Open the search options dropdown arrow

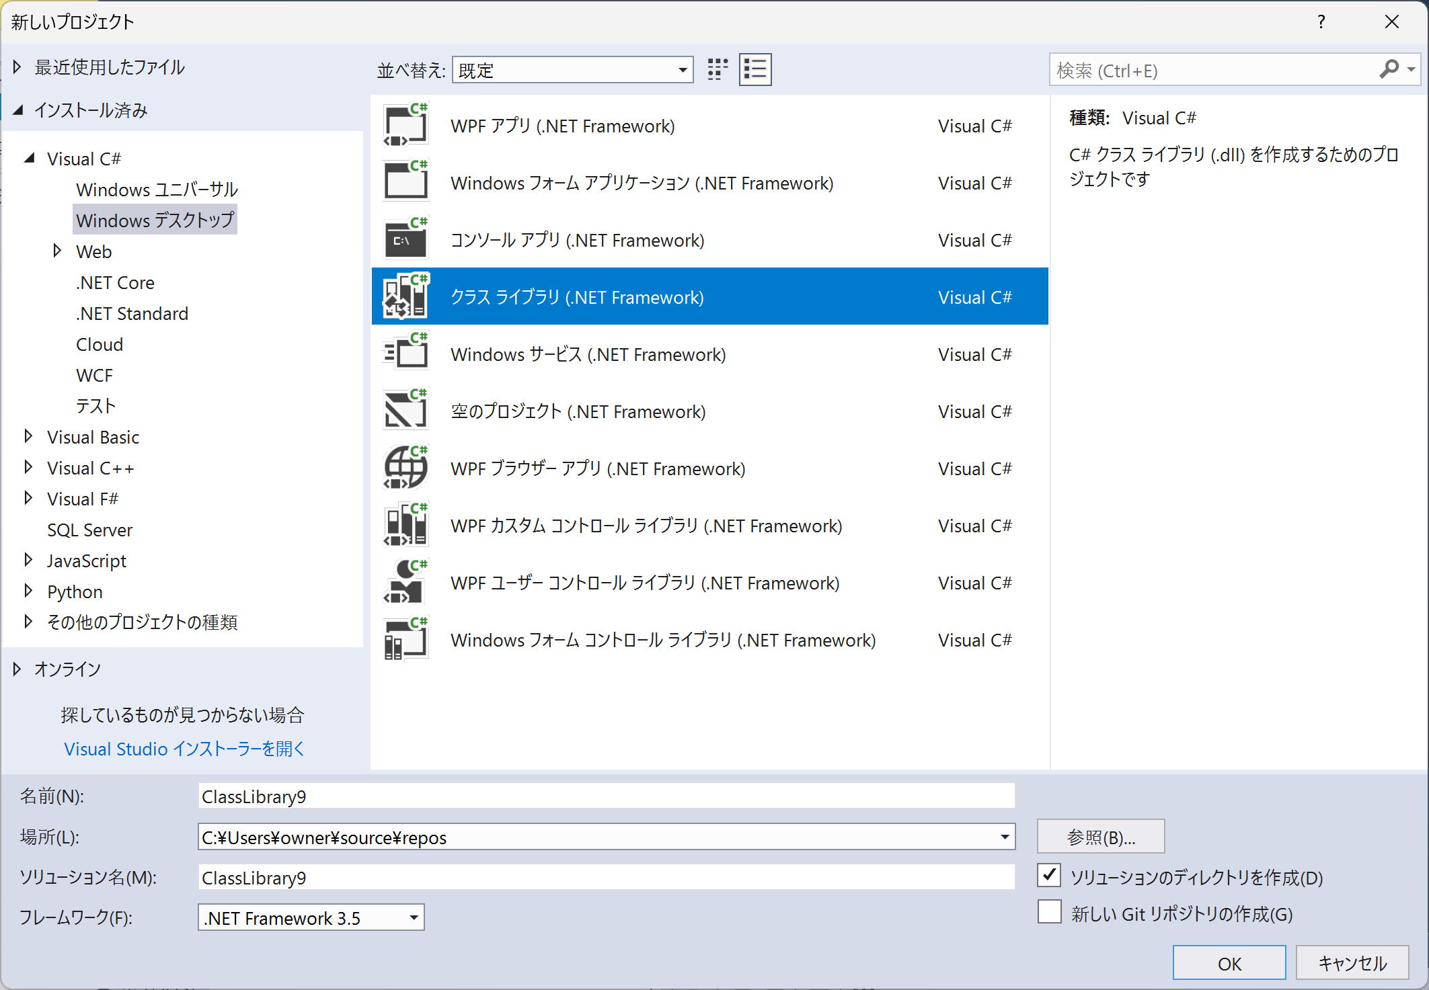click(1412, 70)
